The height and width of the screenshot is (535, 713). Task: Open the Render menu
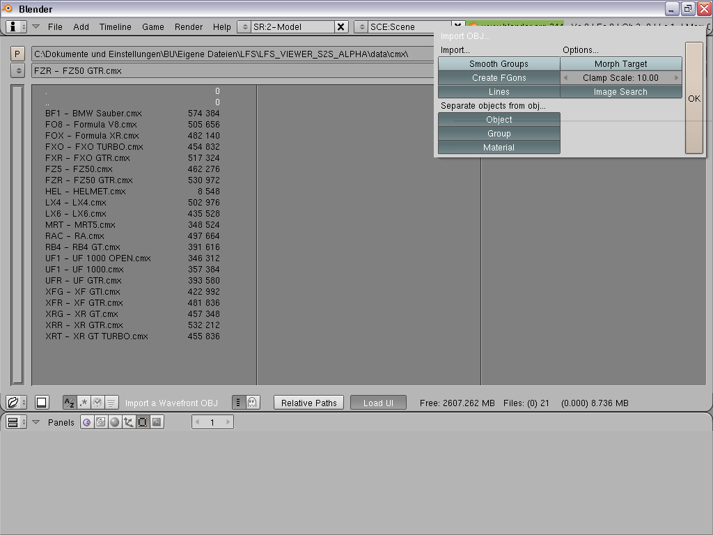click(x=188, y=27)
